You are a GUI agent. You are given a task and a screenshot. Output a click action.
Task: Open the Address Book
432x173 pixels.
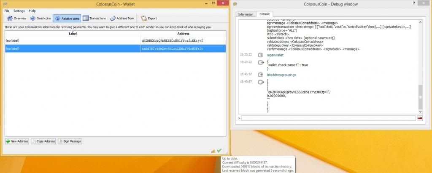122,19
